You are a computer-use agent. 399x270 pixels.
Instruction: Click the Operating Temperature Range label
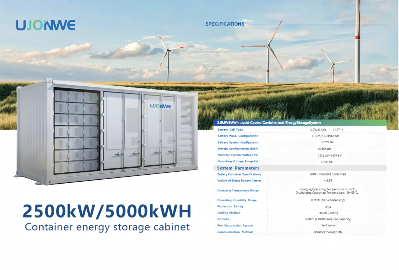238,191
